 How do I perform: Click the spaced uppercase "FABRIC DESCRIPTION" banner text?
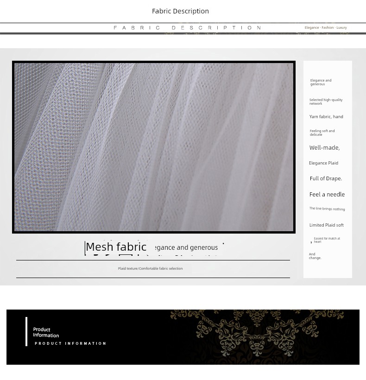(188, 28)
